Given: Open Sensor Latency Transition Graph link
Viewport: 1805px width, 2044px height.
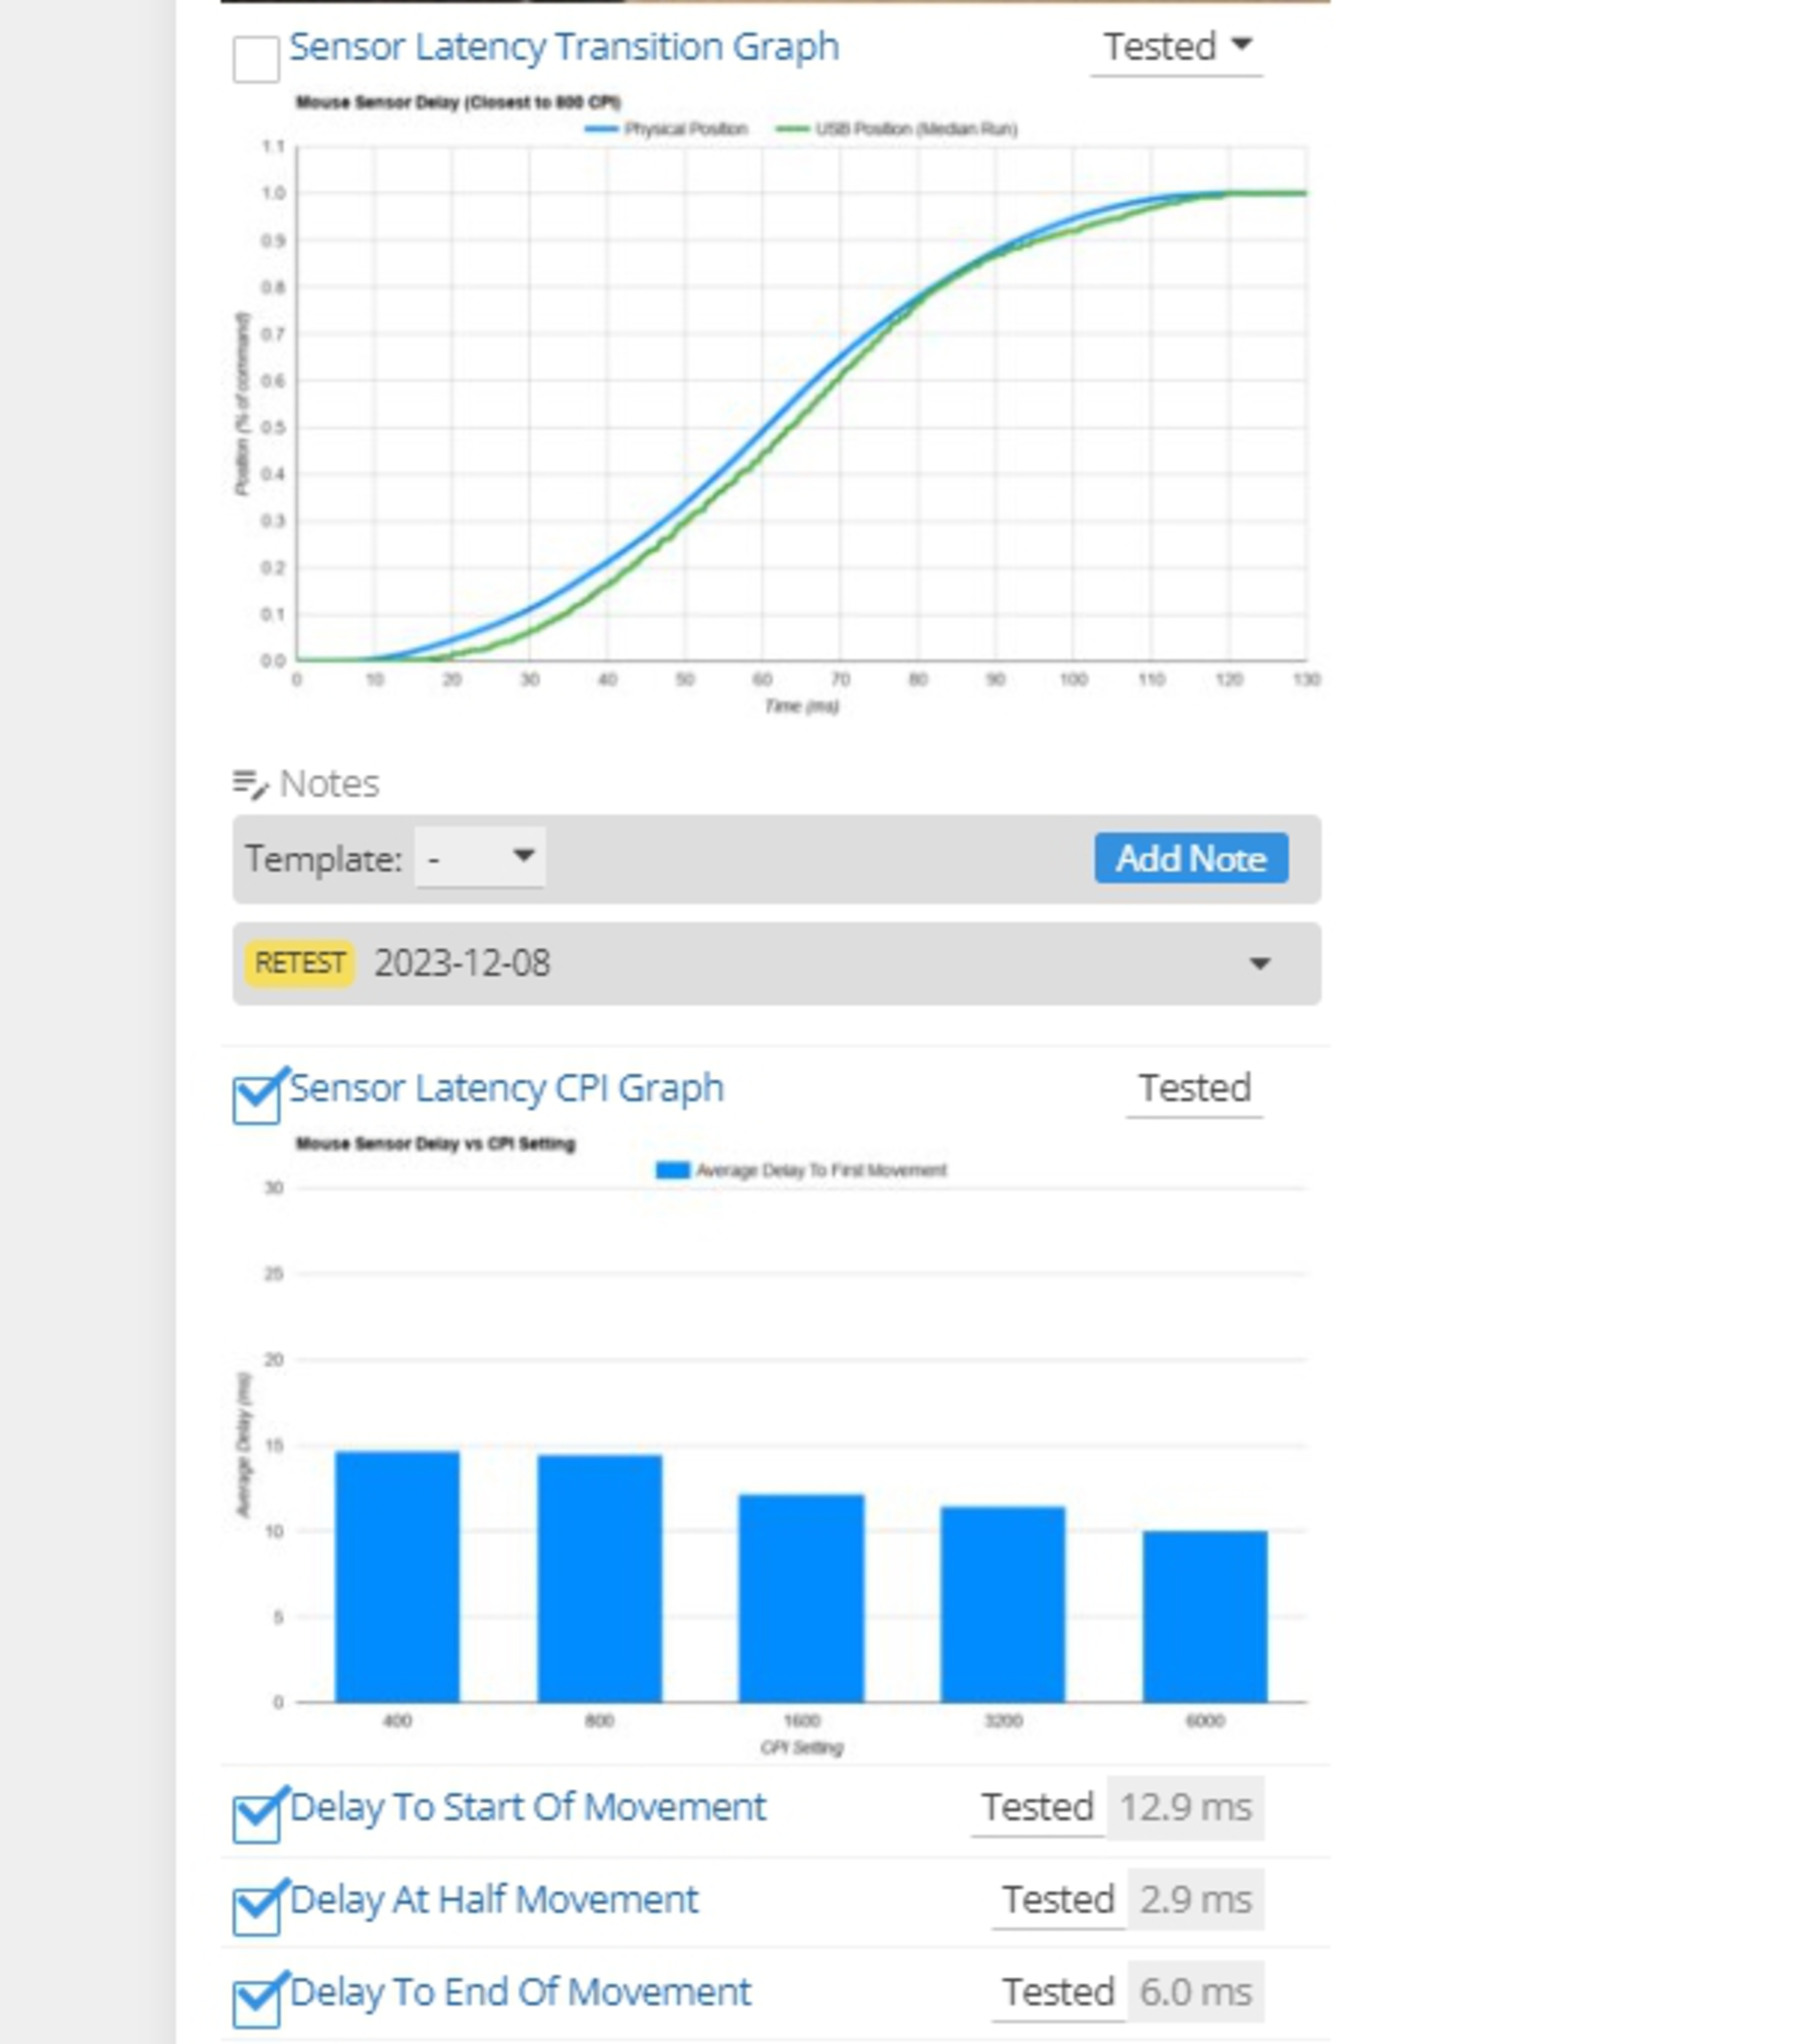Looking at the screenshot, I should tap(563, 47).
